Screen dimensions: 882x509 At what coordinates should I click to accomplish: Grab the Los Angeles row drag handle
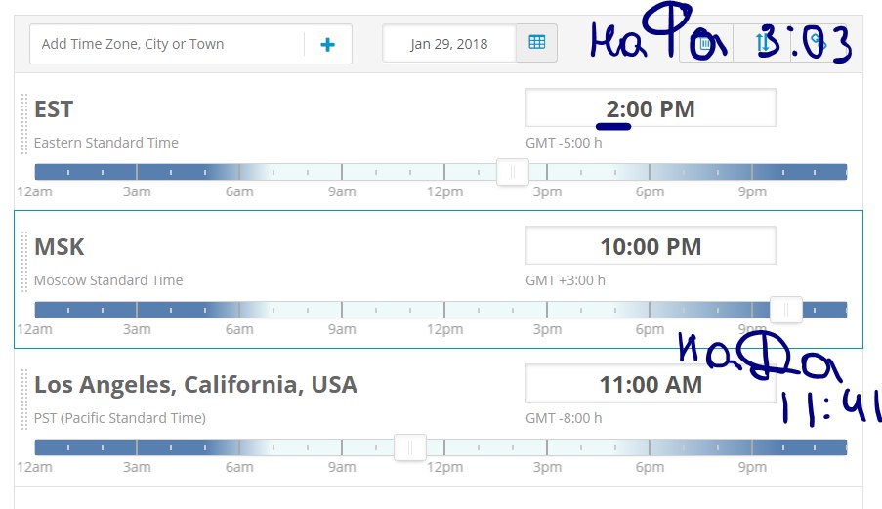[x=24, y=399]
